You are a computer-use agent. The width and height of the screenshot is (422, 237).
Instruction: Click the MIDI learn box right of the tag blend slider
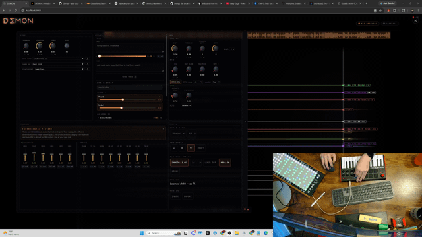tap(160, 56)
